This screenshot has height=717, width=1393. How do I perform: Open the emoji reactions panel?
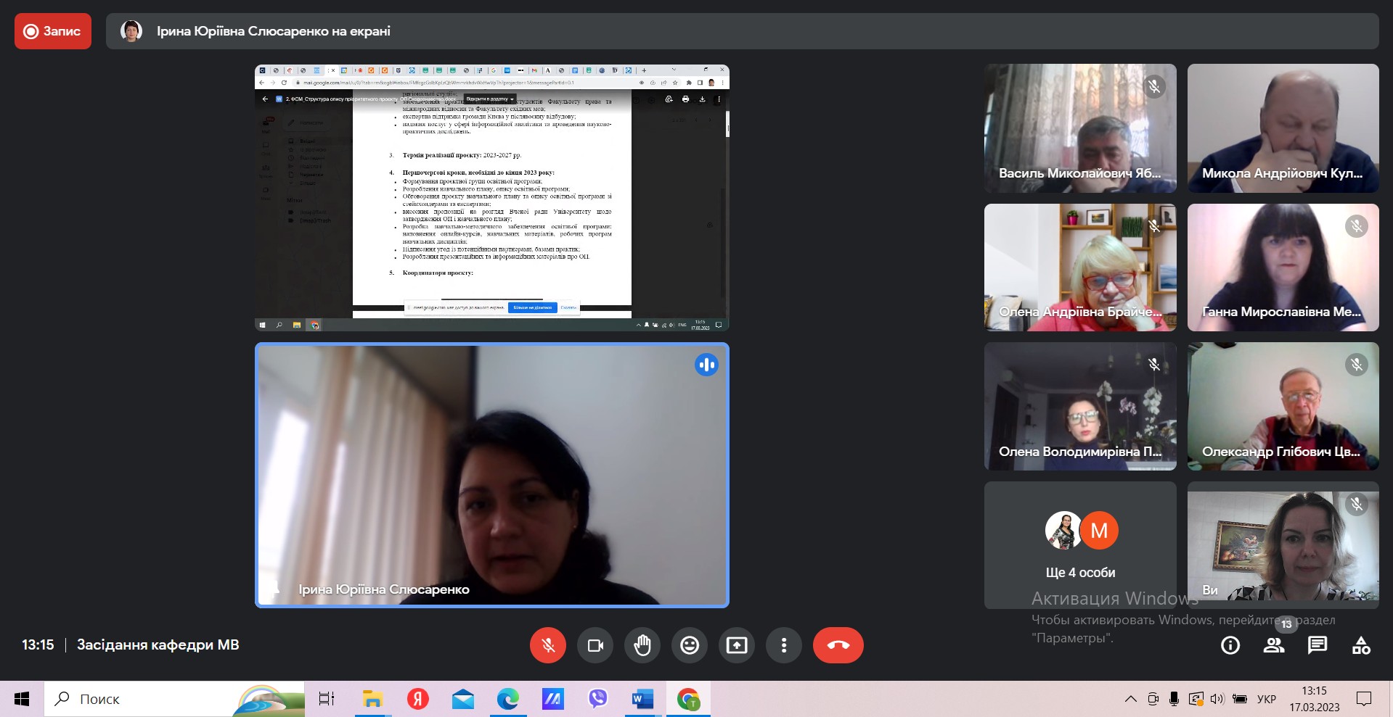click(x=690, y=645)
